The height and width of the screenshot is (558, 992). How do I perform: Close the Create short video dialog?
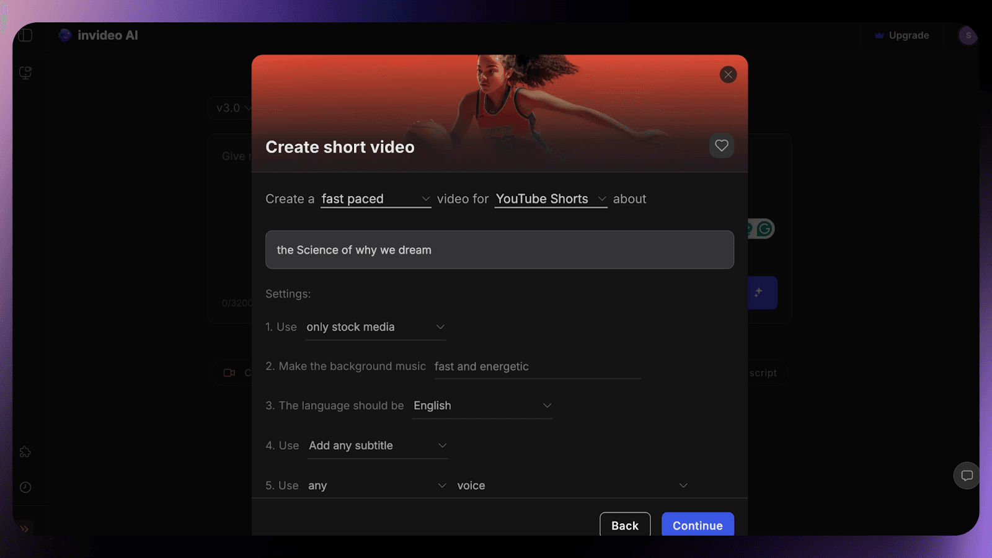click(728, 74)
